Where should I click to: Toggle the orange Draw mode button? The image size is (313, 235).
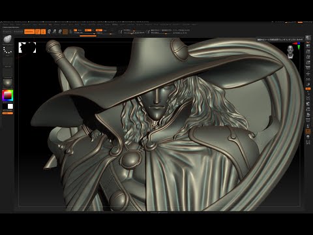[43, 31]
